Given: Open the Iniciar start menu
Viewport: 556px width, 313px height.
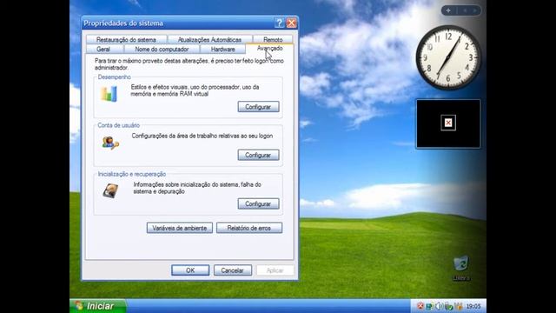Looking at the screenshot, I should (x=98, y=306).
